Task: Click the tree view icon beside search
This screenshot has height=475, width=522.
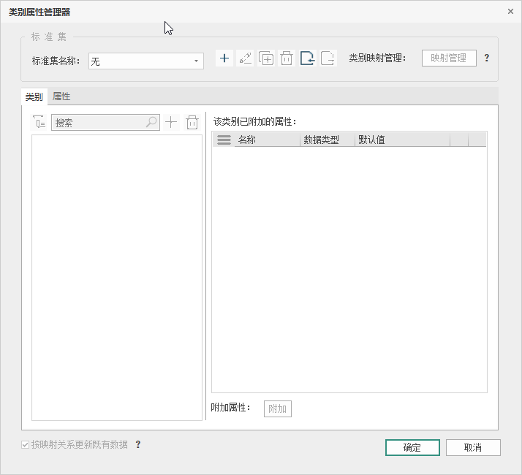Action: pyautogui.click(x=39, y=123)
